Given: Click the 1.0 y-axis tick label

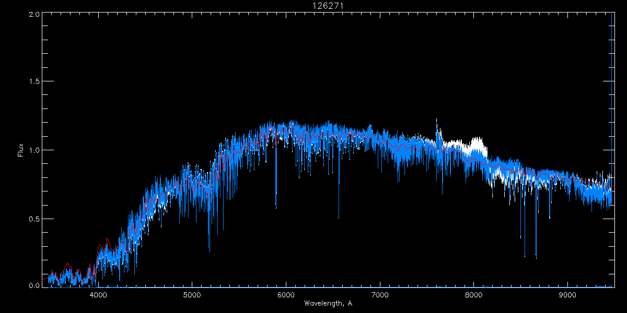Looking at the screenshot, I should (x=33, y=150).
